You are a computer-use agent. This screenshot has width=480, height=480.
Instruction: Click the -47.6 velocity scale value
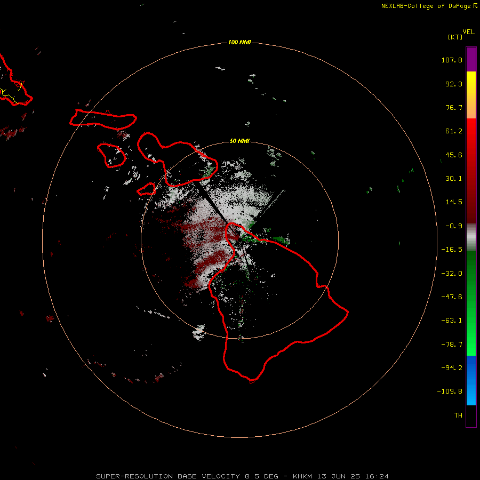click(x=452, y=297)
